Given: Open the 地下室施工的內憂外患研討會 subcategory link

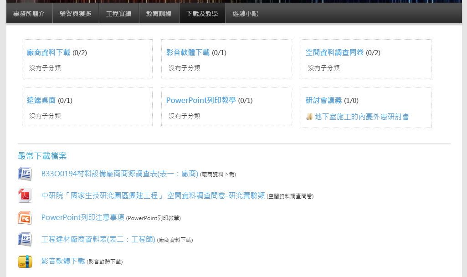Looking at the screenshot, I should (x=362, y=117).
